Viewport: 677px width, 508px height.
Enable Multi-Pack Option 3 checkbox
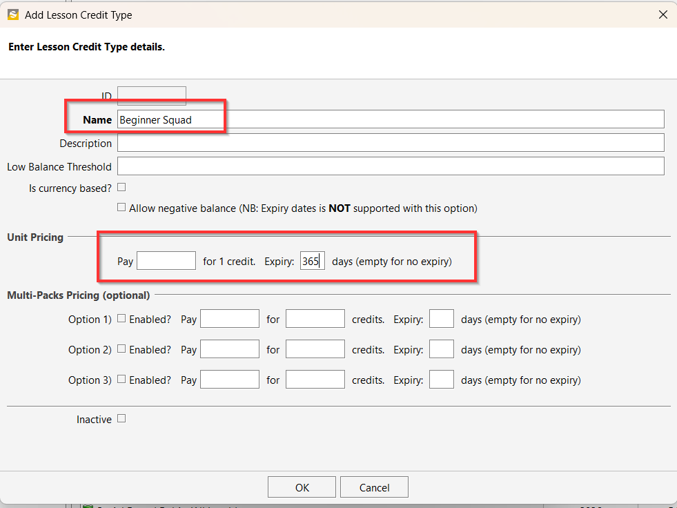121,379
